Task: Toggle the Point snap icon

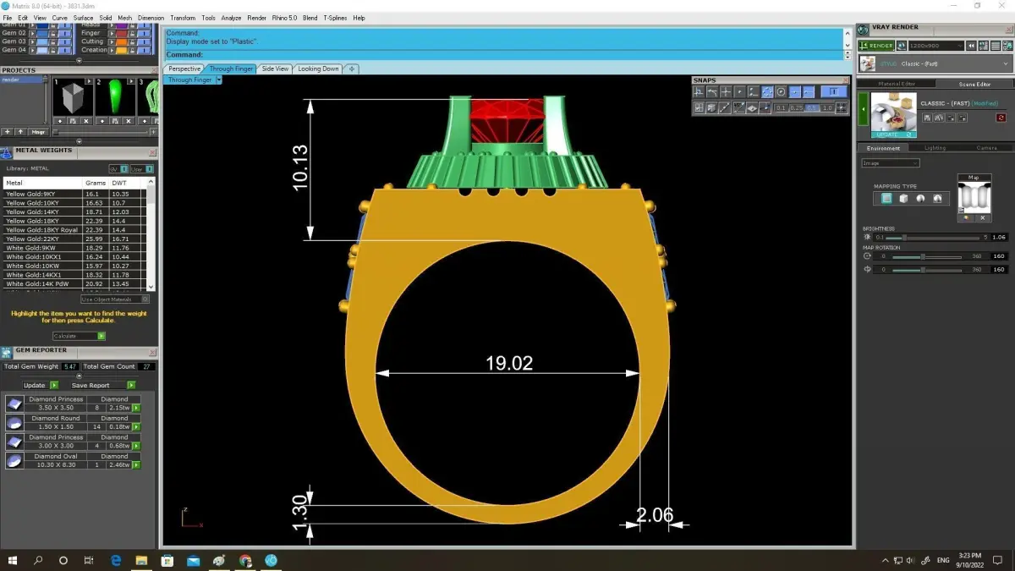Action: tap(740, 92)
